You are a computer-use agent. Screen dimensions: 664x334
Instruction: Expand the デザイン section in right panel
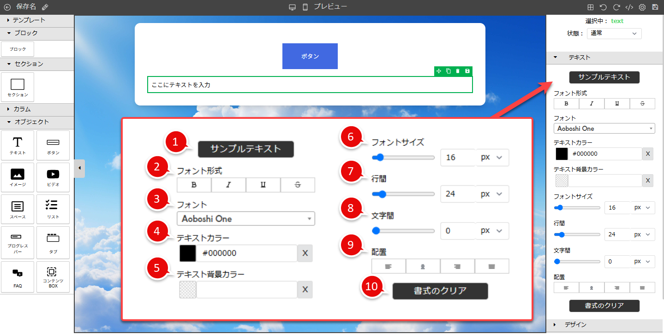tap(577, 325)
